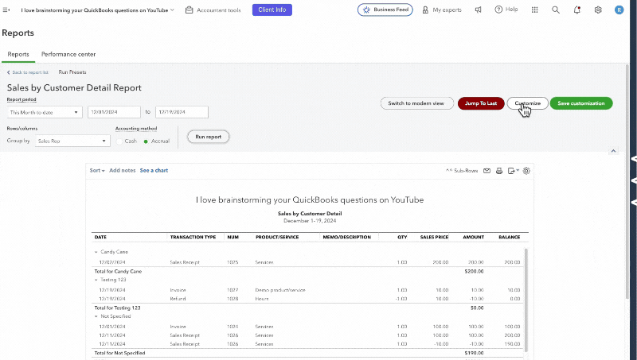
Task: Open the export report icon
Action: (513, 171)
